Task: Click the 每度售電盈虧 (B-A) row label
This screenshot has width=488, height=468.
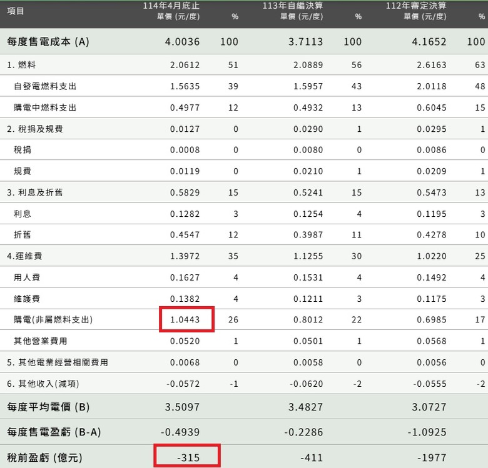Action: pos(54,432)
